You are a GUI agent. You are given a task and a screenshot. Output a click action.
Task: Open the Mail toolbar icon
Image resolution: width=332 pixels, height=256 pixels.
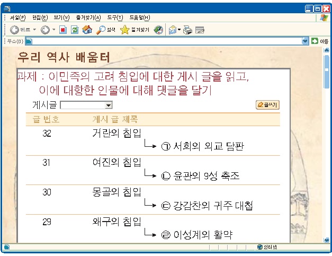coord(172,30)
